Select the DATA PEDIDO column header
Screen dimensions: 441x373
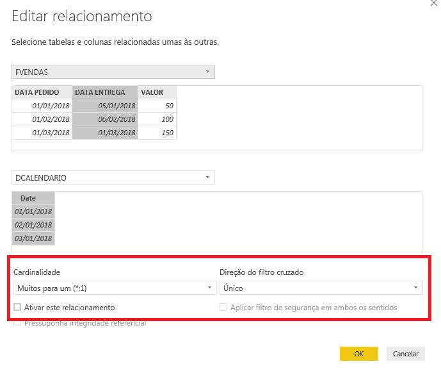(42, 92)
